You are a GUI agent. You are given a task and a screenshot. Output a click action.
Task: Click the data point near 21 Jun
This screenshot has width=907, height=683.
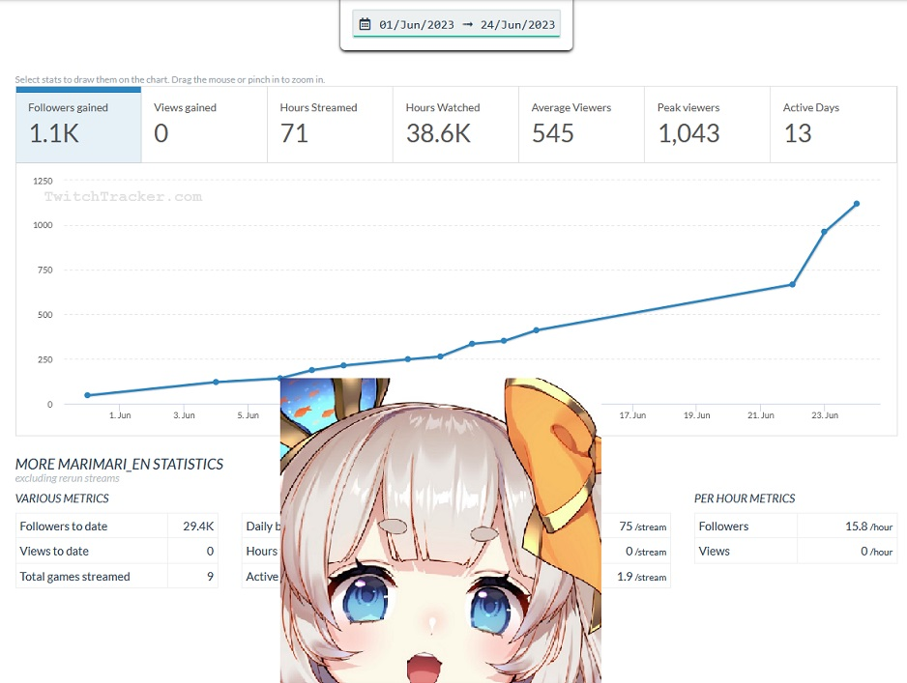tap(793, 284)
